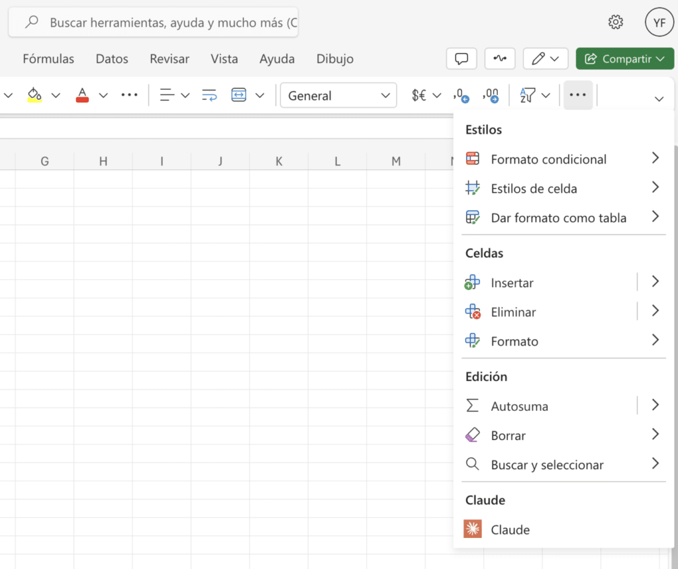Select the Autosuma icon
Image resolution: width=678 pixels, height=569 pixels.
tap(473, 406)
